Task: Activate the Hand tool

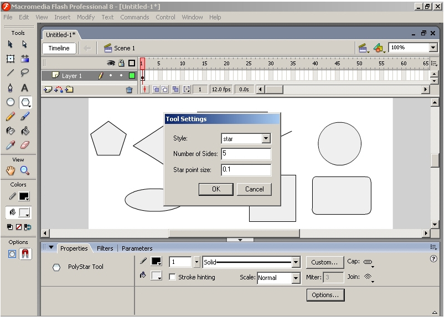Action: point(11,171)
